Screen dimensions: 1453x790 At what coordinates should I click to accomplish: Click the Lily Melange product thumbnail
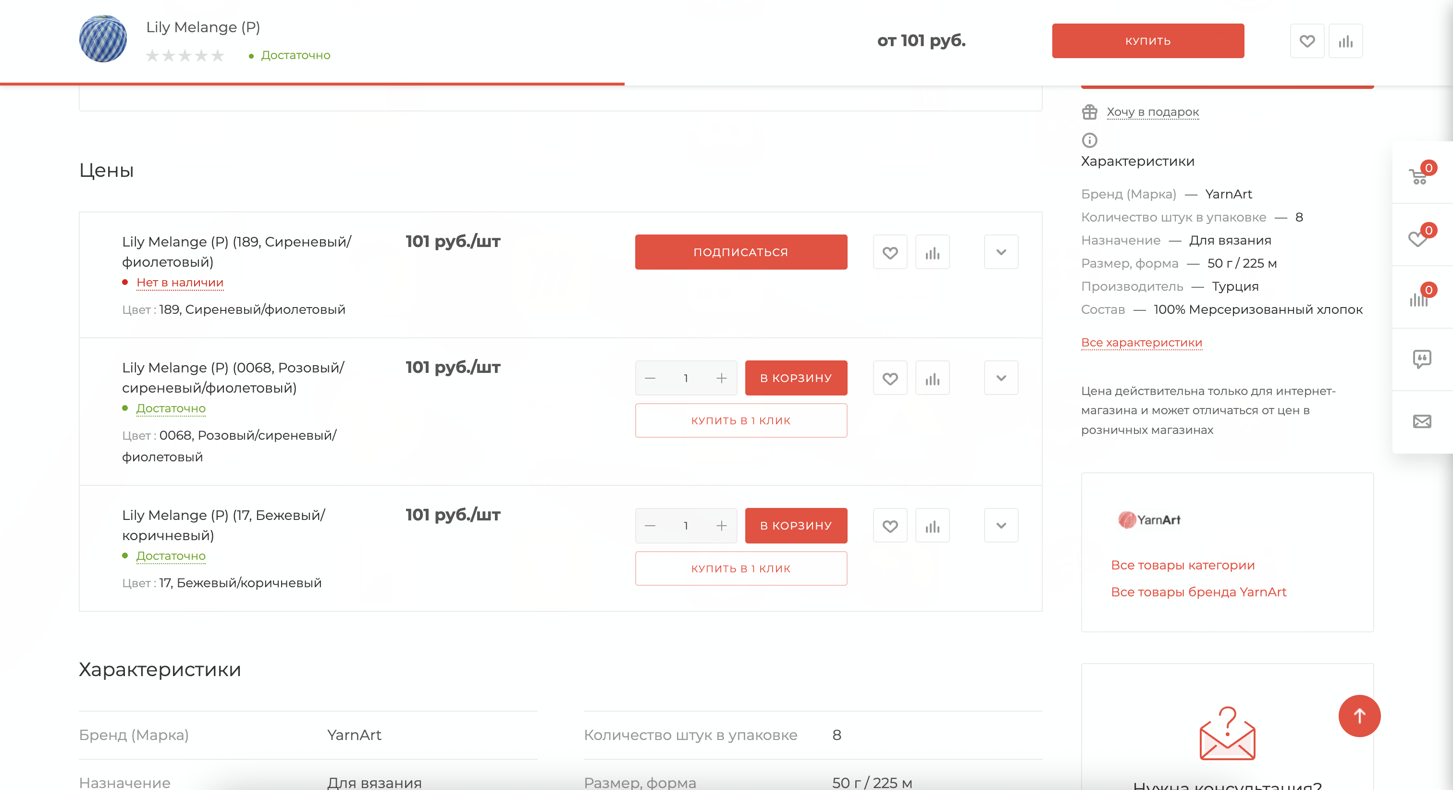(x=103, y=38)
